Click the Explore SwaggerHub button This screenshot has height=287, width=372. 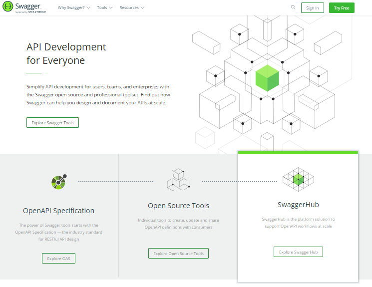tap(298, 252)
